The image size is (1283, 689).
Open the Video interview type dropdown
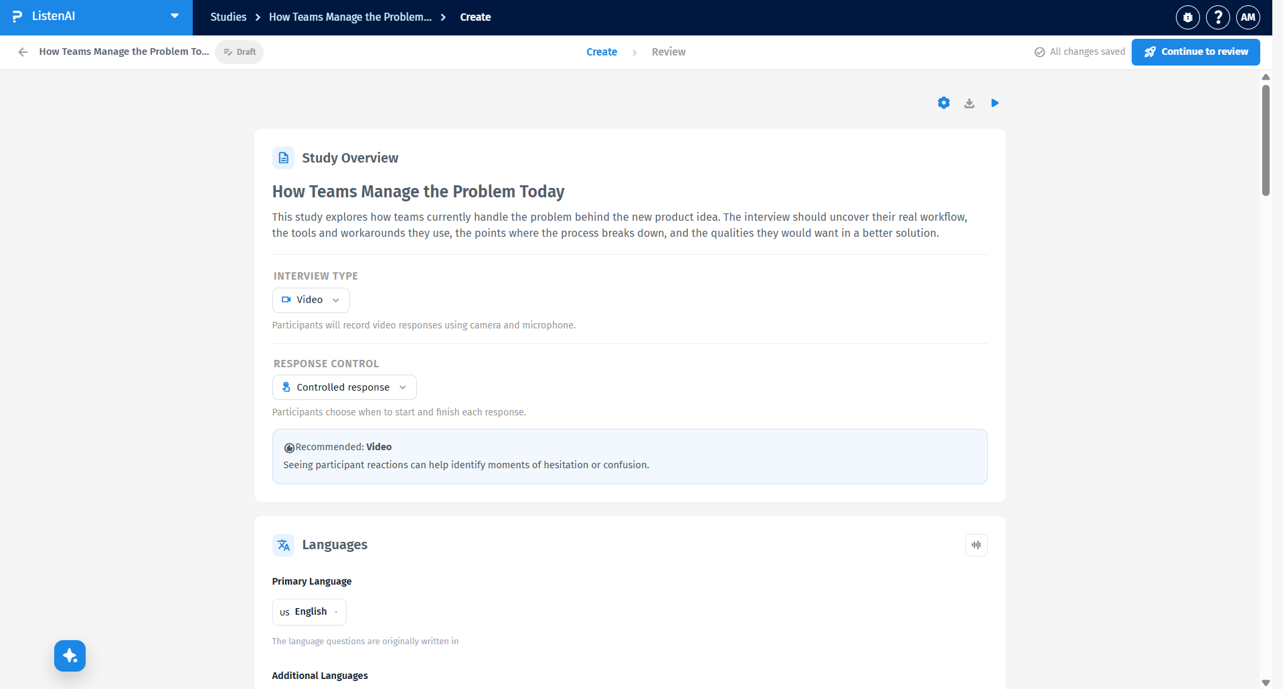311,300
